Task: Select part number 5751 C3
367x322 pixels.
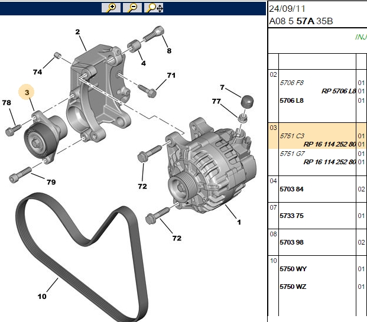Action: click(292, 136)
